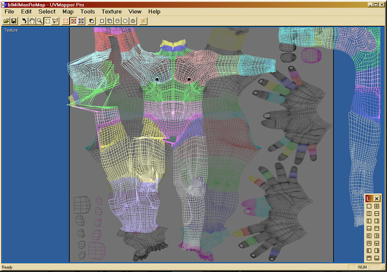Toggle the red boxed X selection button
Image resolution: width=387 pixels, height=272 pixels.
click(74, 21)
